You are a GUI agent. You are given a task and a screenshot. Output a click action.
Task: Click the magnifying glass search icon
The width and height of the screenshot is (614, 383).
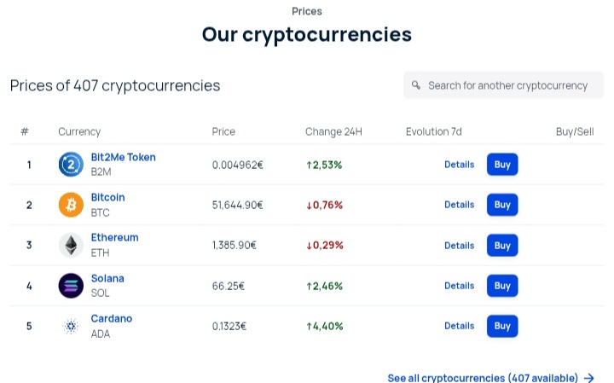tap(416, 85)
